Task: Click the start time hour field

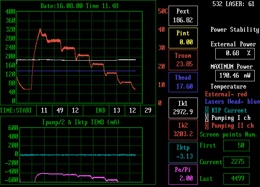Action: point(44,110)
